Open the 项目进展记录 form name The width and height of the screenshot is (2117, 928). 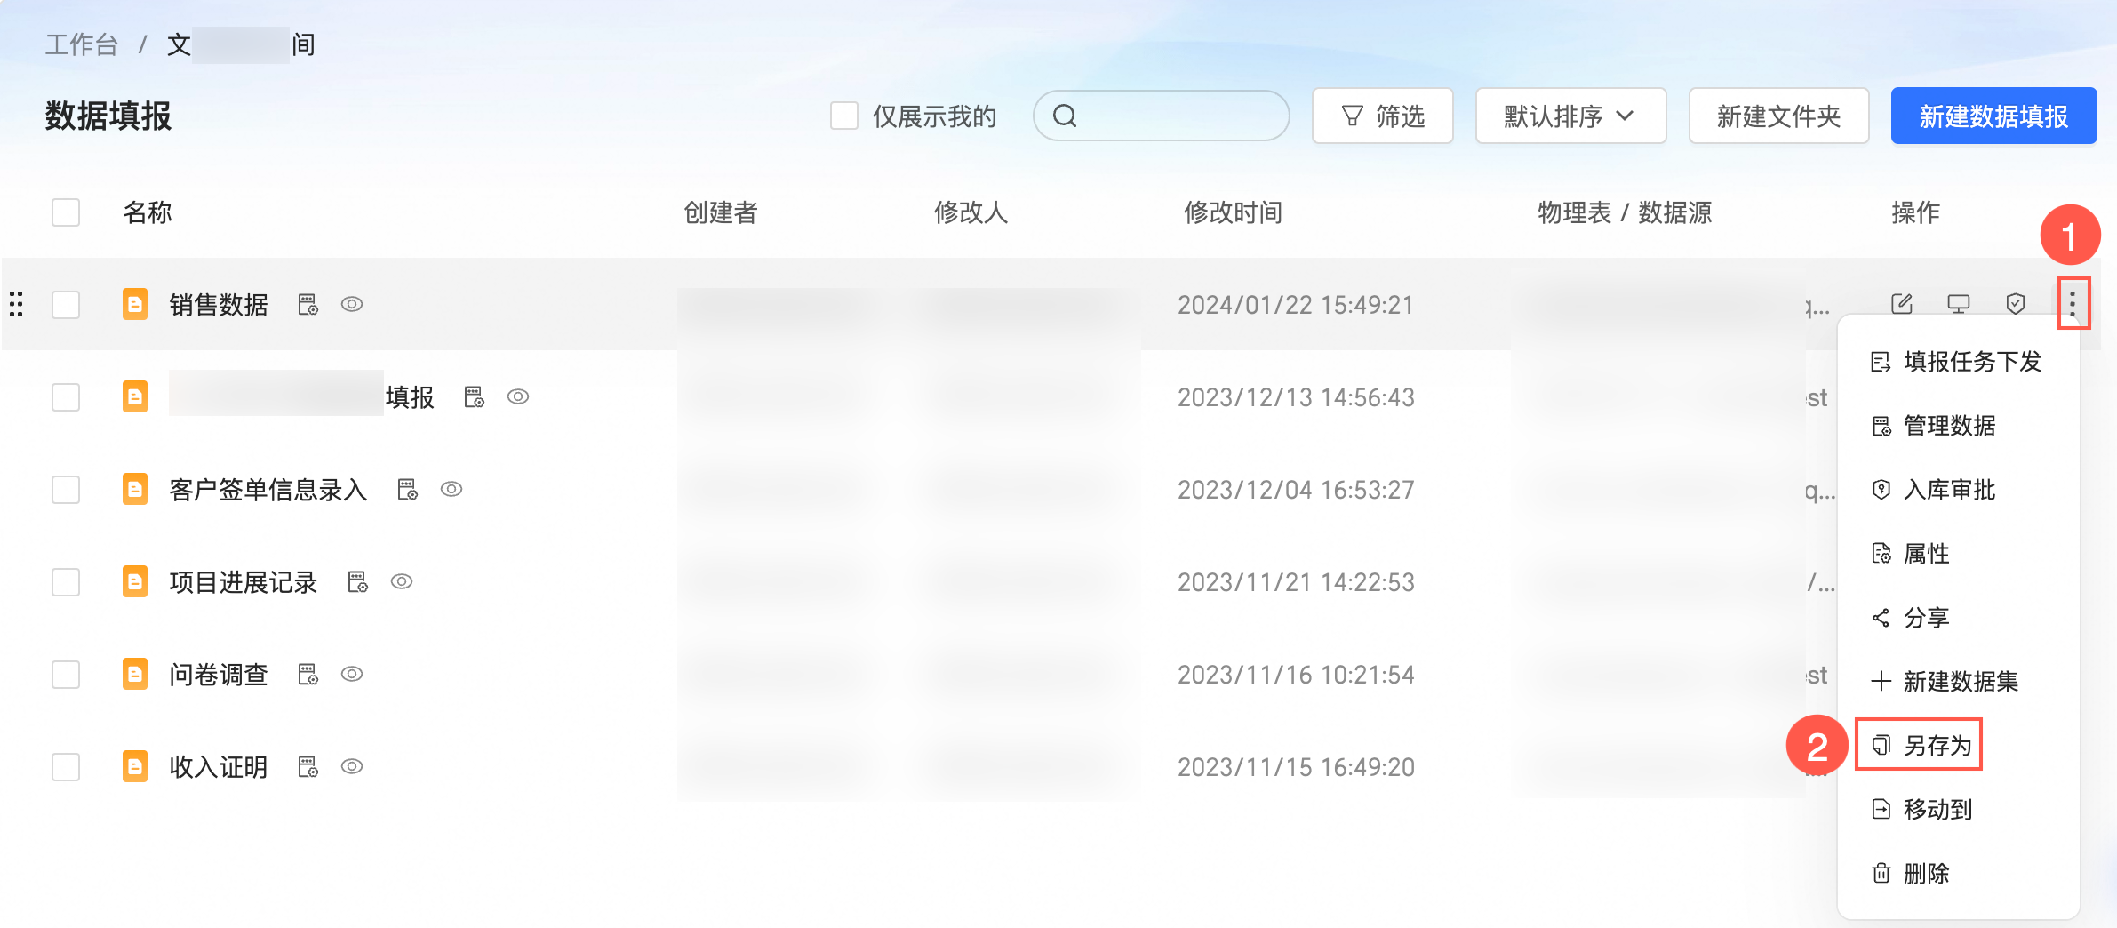[x=244, y=582]
